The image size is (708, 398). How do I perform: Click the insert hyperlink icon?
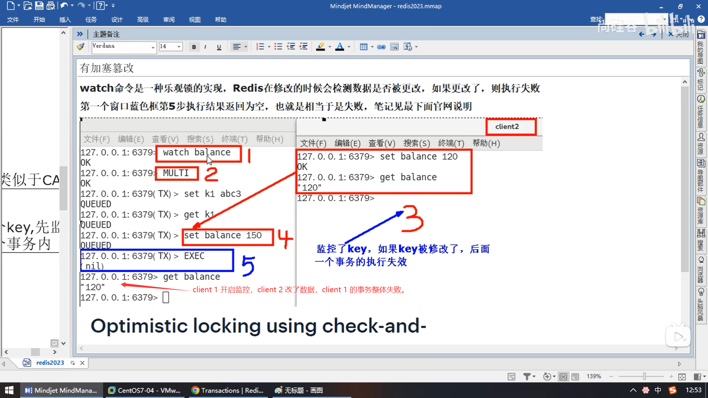click(381, 47)
